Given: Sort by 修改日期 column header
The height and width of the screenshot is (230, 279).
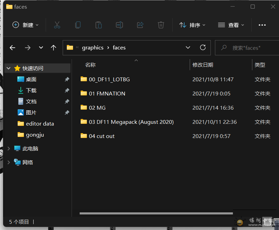Looking at the screenshot, I should point(203,65).
